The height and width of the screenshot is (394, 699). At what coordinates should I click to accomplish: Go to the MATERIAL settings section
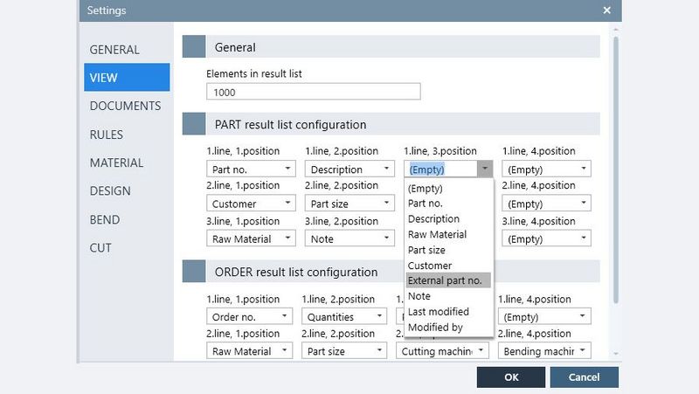(116, 162)
